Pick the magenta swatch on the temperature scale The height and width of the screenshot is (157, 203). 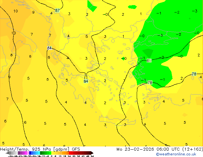pos(26,153)
